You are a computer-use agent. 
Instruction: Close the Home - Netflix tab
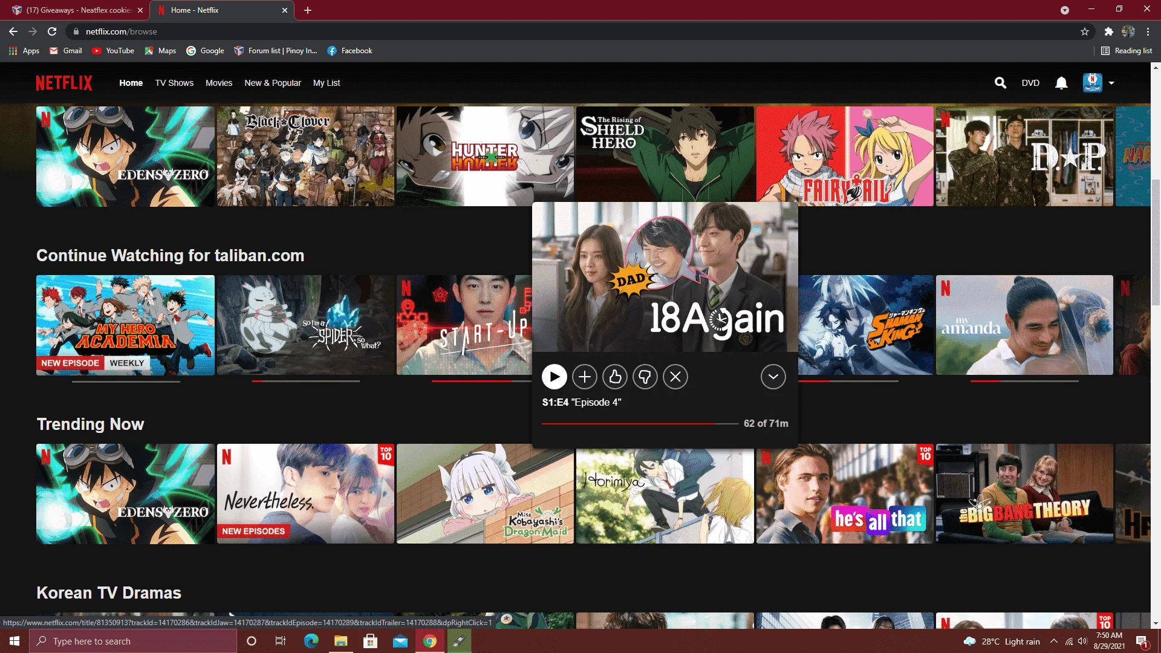285,10
